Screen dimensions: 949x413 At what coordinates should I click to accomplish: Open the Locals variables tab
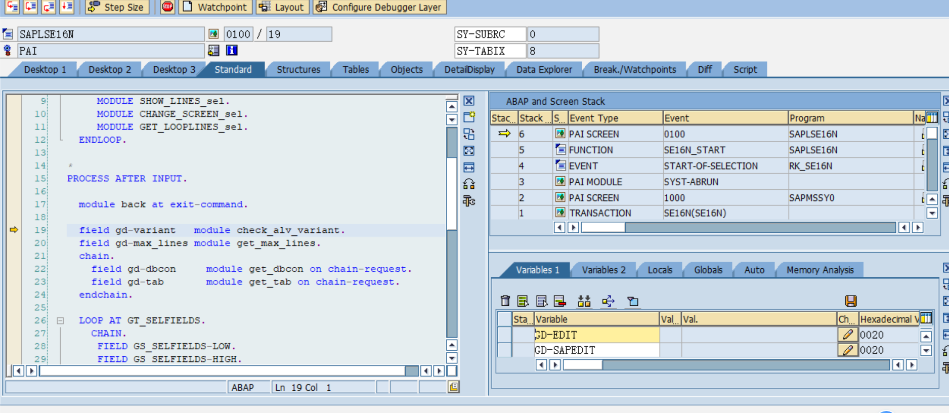point(660,270)
